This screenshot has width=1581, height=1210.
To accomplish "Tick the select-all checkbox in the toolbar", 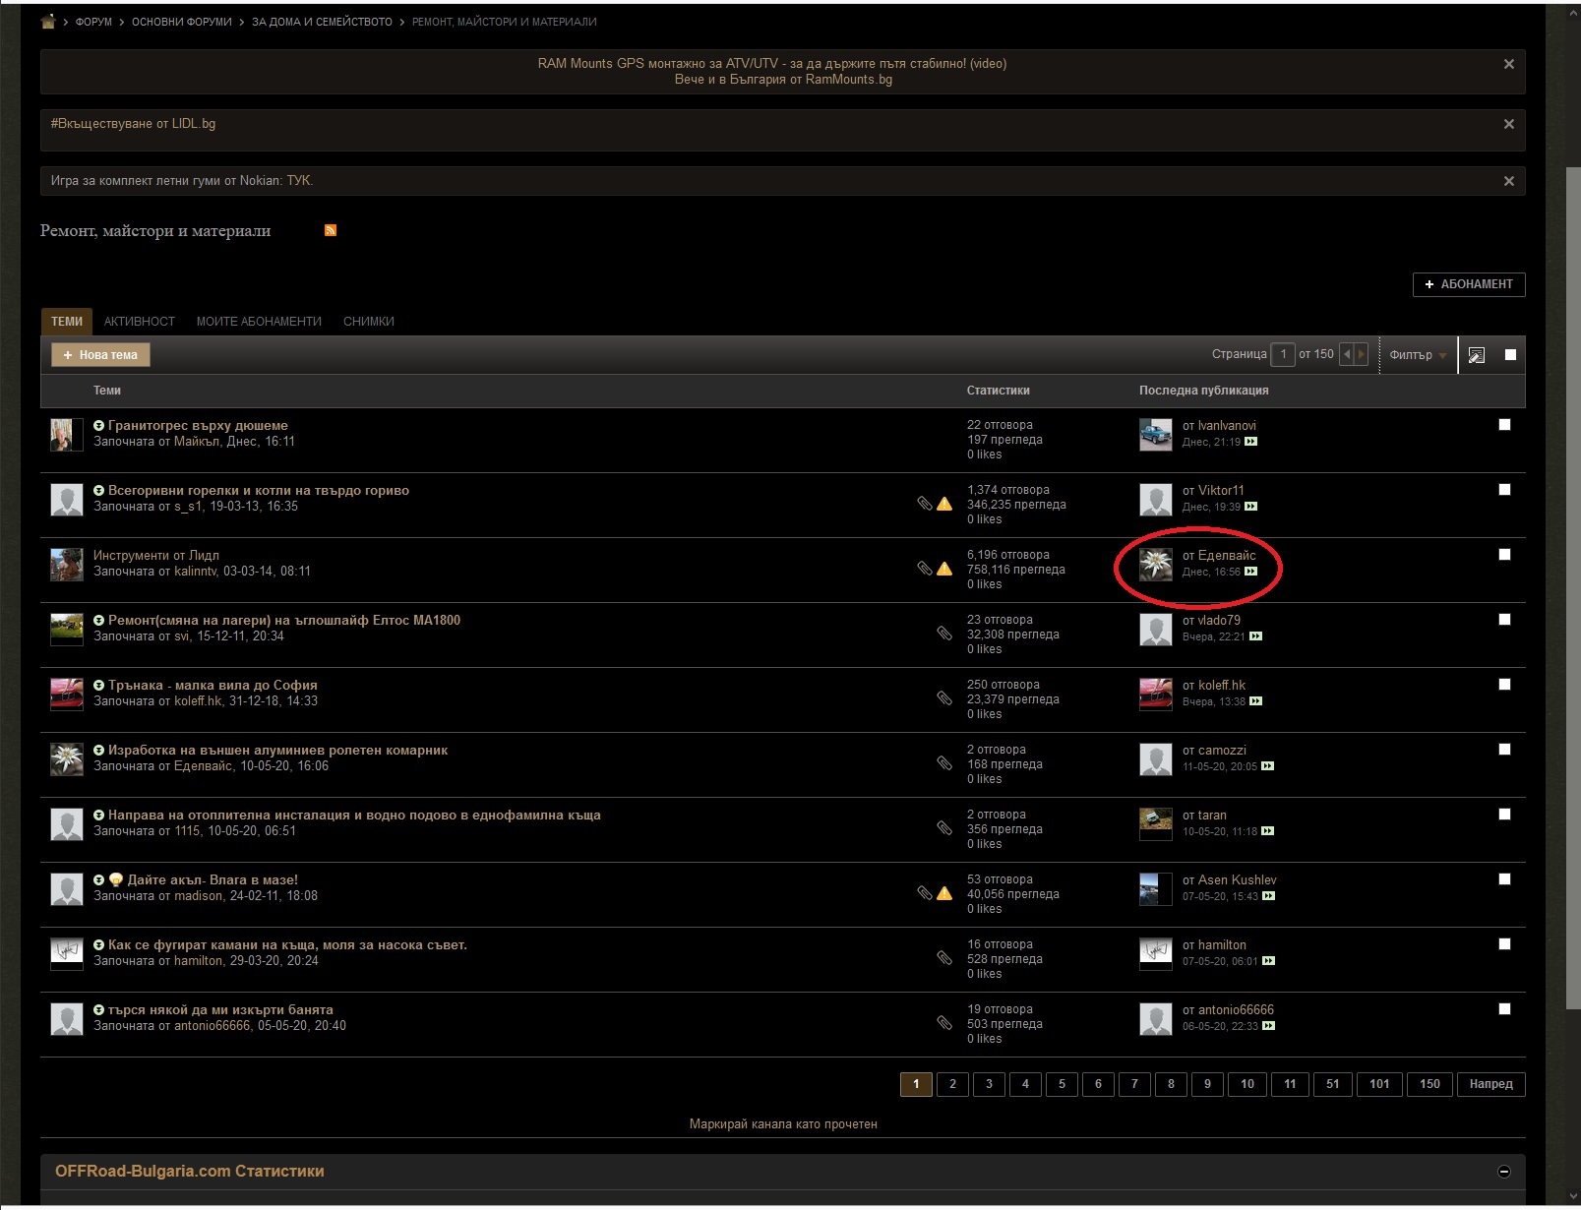I will click(x=1510, y=355).
